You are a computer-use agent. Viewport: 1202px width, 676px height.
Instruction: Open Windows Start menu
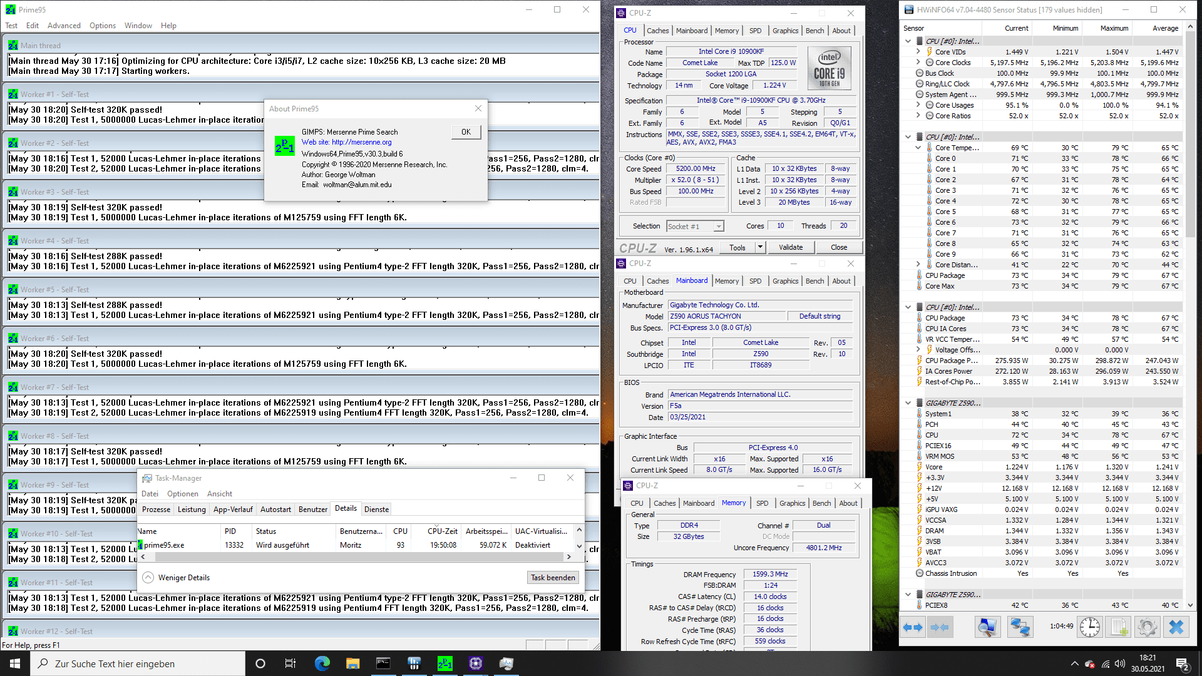15,663
